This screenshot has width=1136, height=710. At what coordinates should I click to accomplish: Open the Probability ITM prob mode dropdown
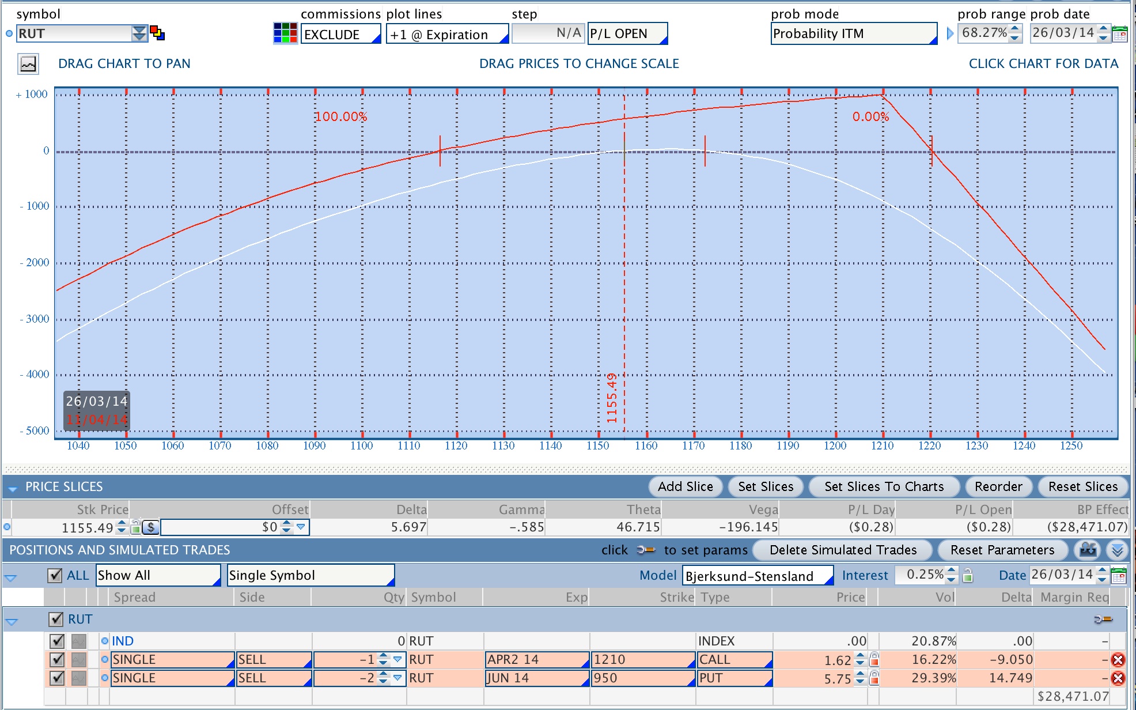click(854, 33)
